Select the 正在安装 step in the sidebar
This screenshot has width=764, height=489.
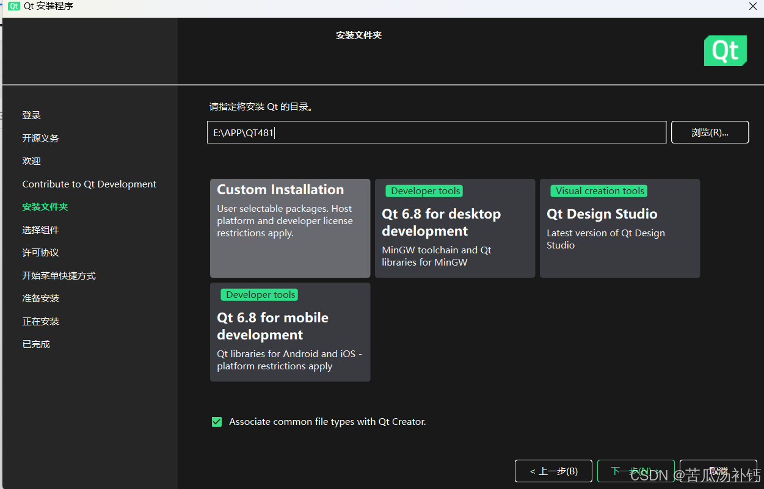coord(41,322)
